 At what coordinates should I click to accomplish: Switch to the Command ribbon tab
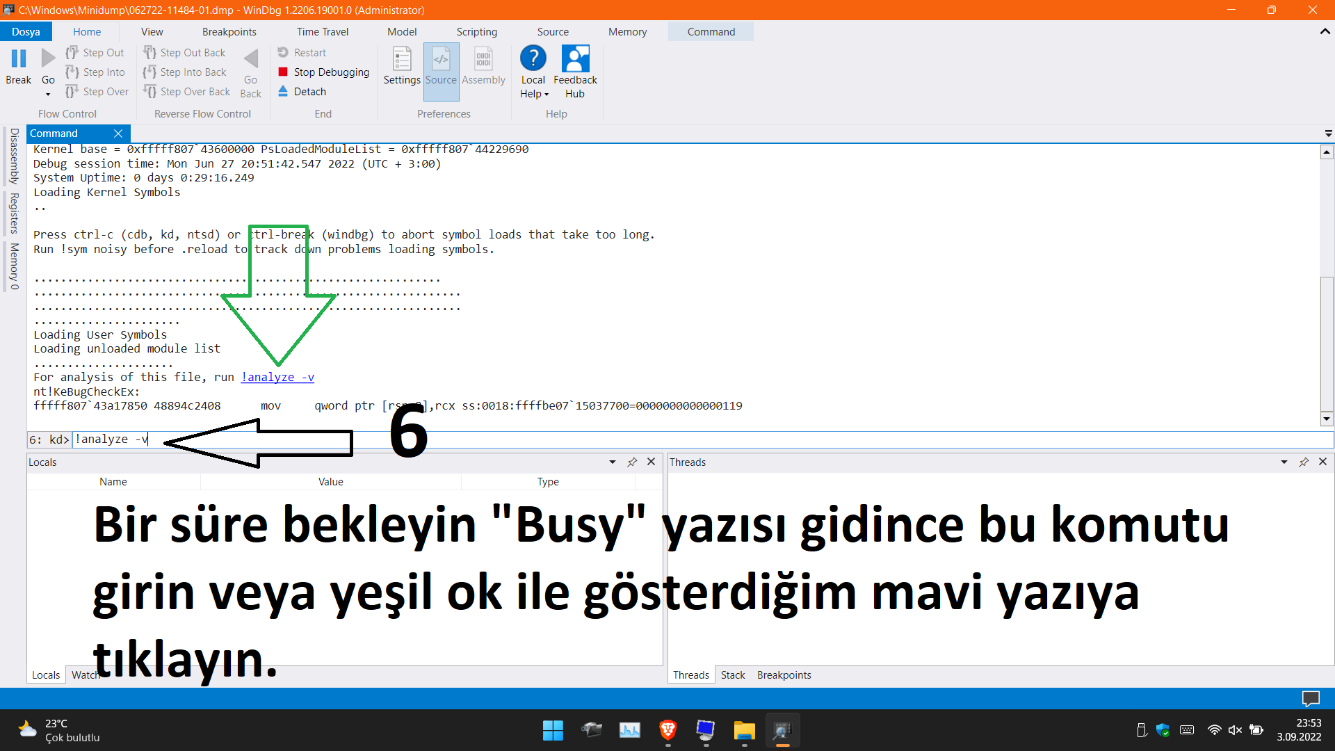(x=711, y=32)
